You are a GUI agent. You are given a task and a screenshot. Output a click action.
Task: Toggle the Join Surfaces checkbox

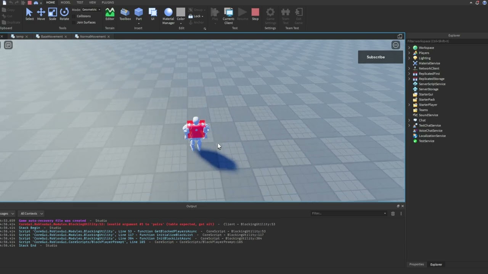pos(74,22)
